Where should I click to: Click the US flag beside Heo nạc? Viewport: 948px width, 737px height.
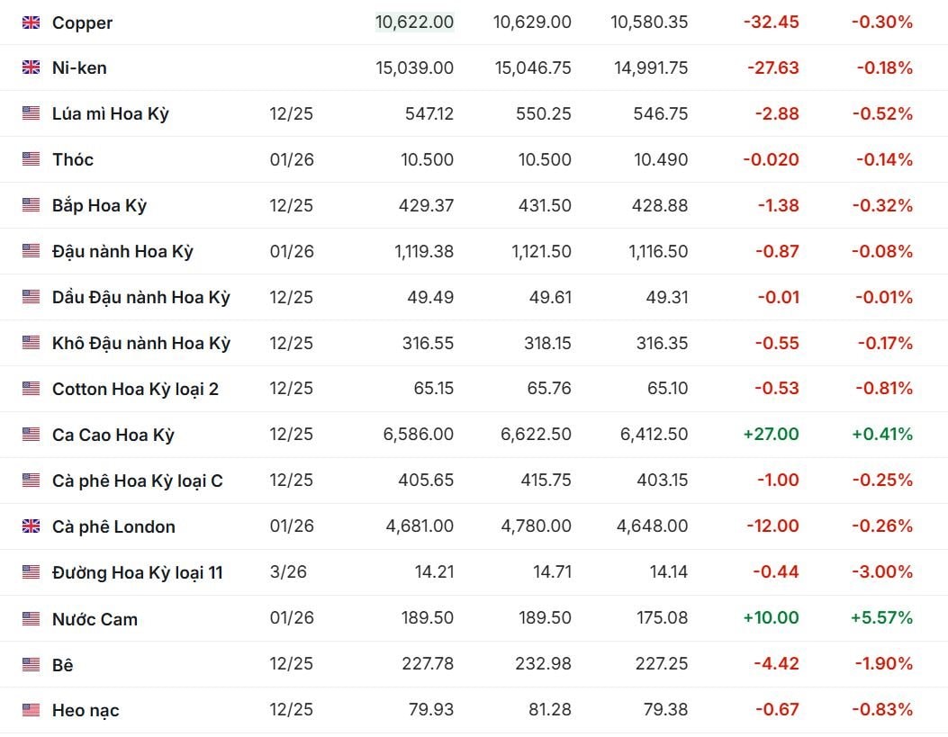[32, 710]
